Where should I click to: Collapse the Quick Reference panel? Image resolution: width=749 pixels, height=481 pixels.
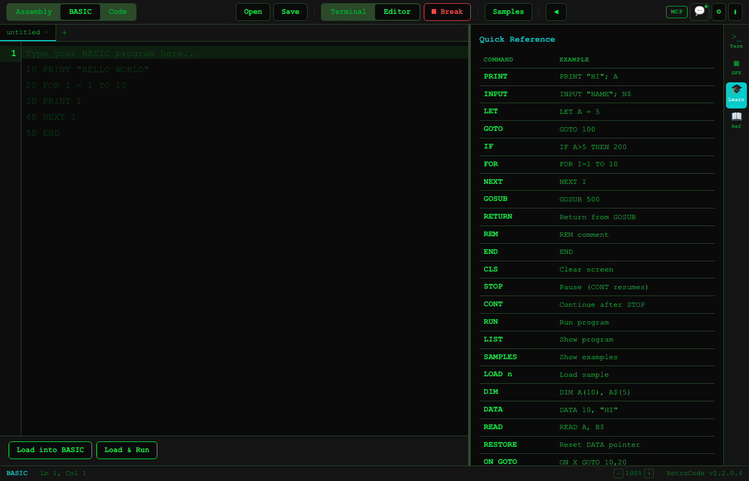coord(555,12)
